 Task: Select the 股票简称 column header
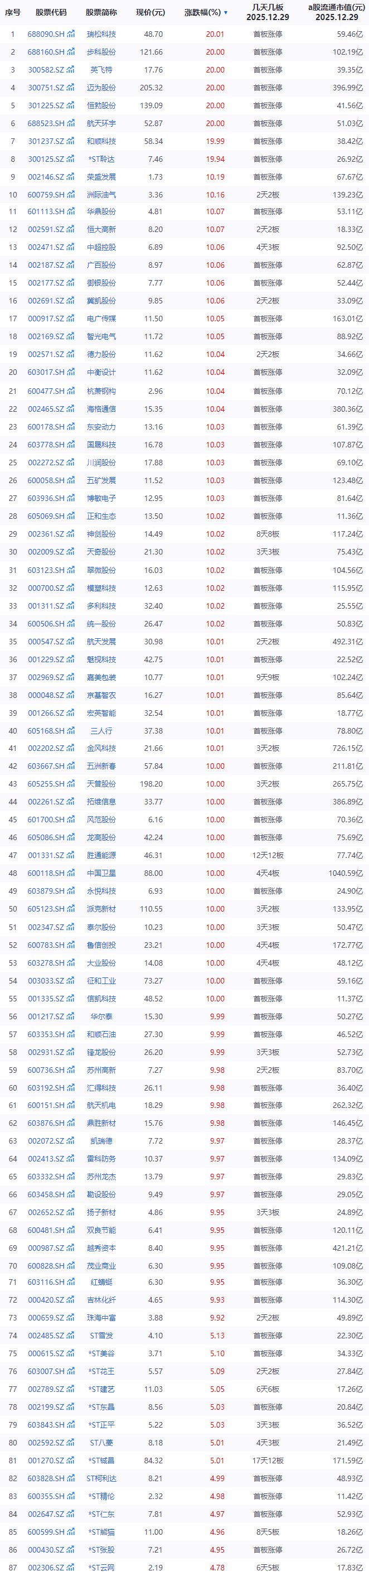101,13
